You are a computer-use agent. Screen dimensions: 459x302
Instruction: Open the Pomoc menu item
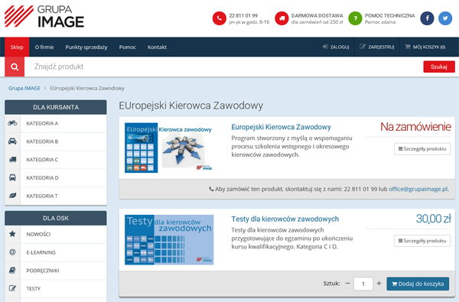click(x=127, y=47)
